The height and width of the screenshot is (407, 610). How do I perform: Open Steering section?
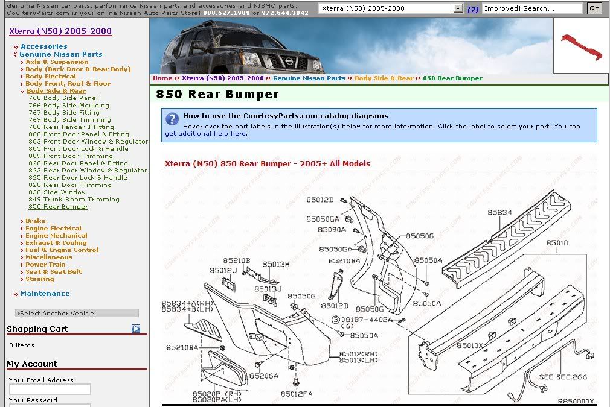point(40,279)
